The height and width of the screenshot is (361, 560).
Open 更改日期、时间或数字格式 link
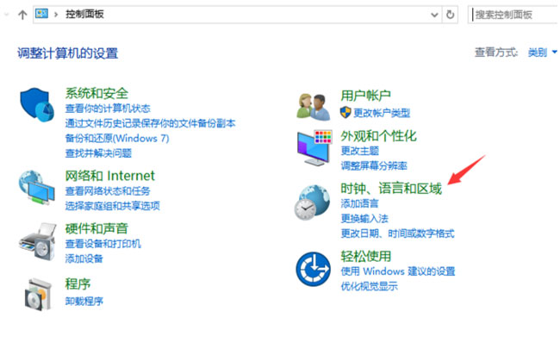point(397,233)
